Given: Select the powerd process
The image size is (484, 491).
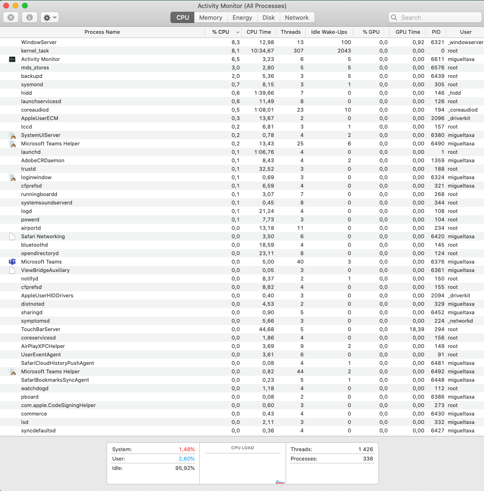Looking at the screenshot, I should pos(242,220).
